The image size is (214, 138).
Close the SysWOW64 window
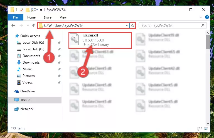(x=203, y=10)
